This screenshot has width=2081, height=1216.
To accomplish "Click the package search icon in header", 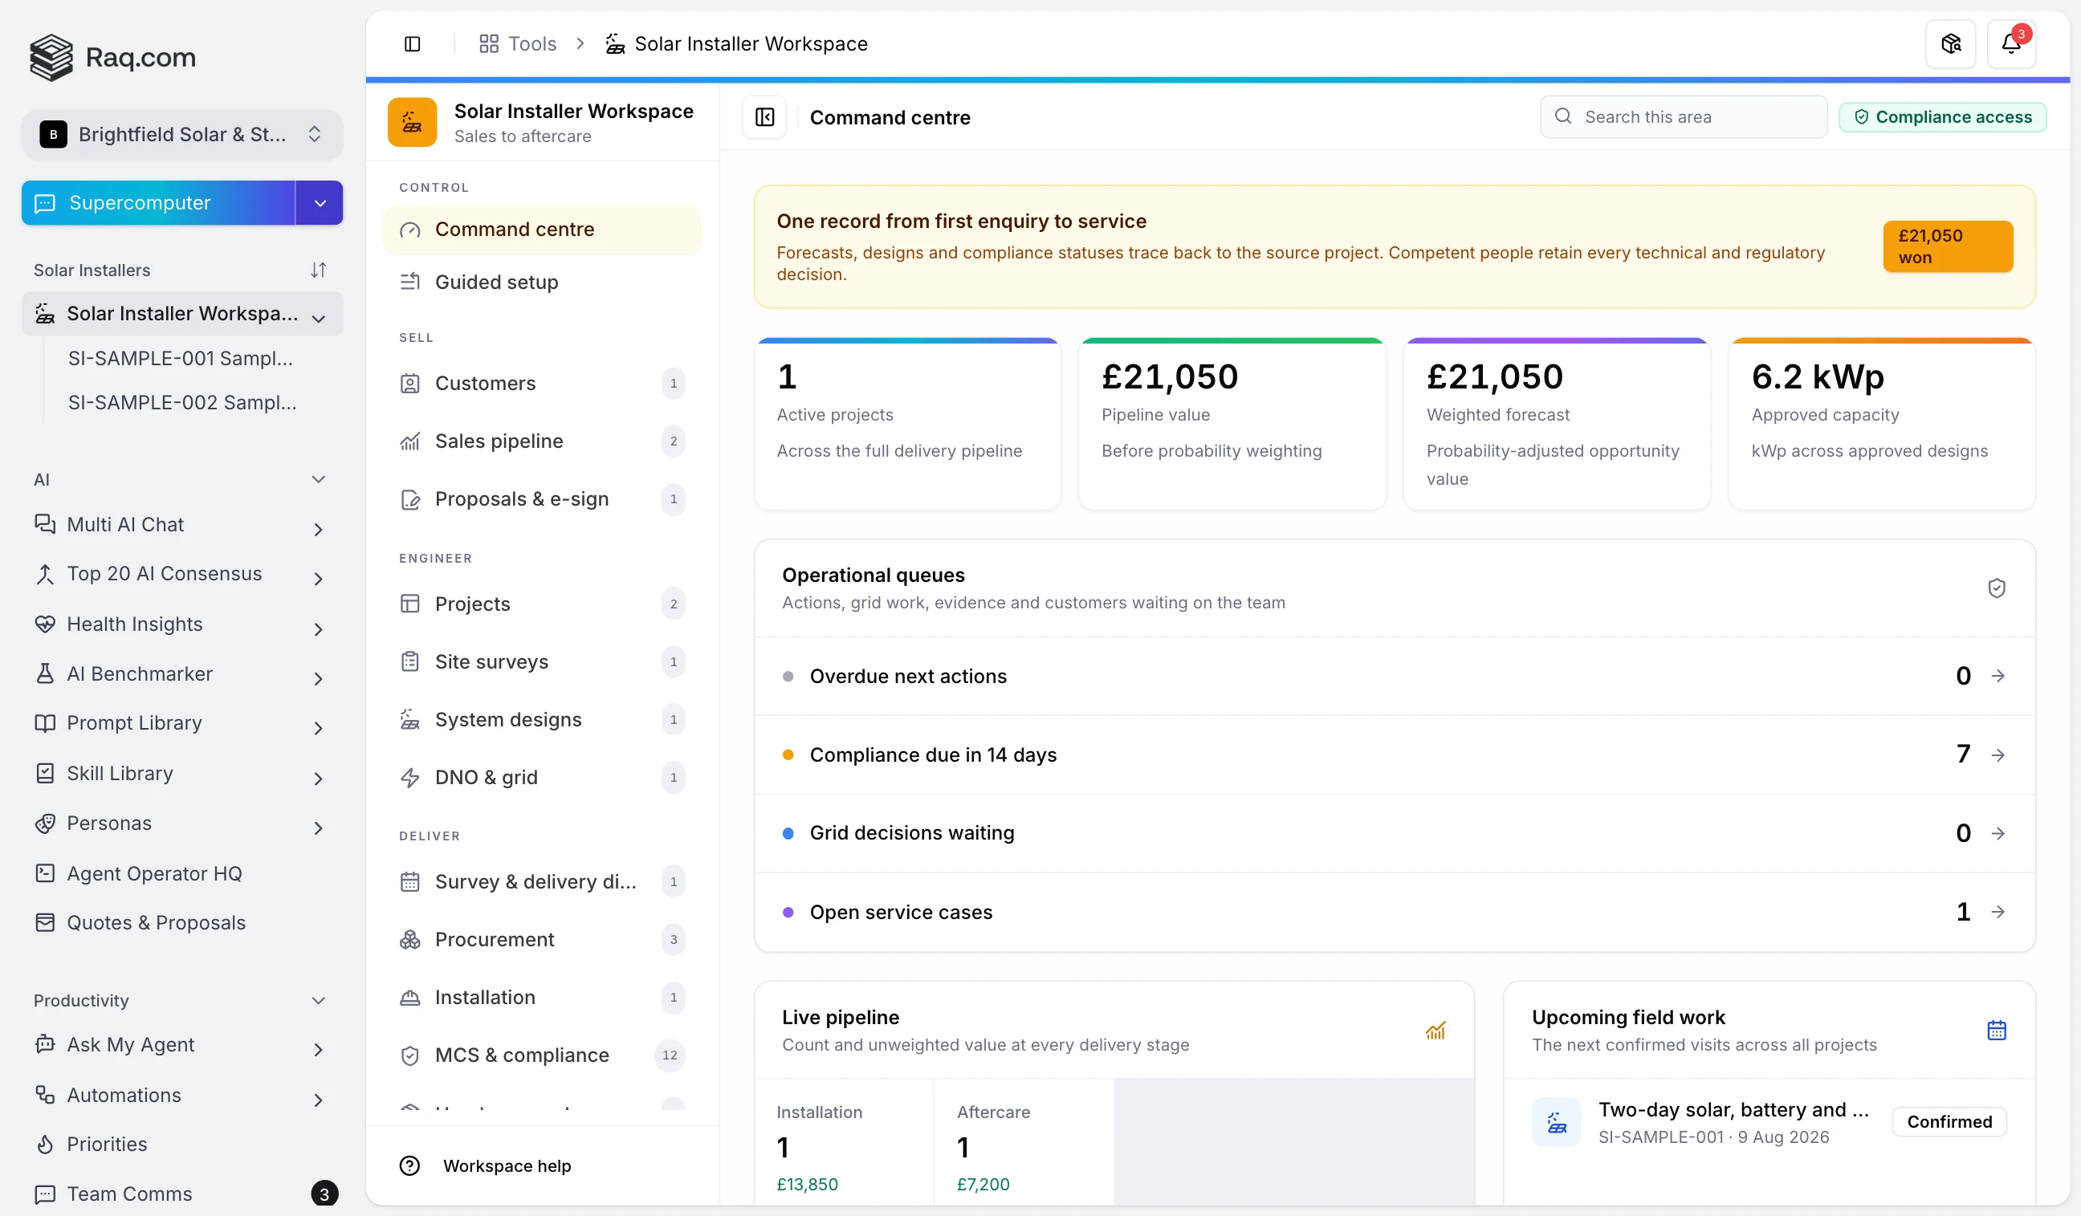I will click(x=1949, y=44).
